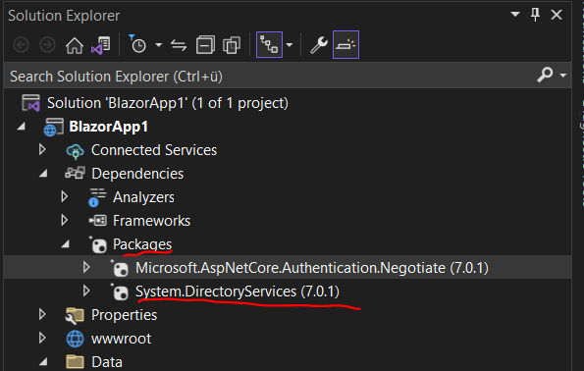Select the BlazorApp1 project
The height and width of the screenshot is (371, 584).
[108, 127]
